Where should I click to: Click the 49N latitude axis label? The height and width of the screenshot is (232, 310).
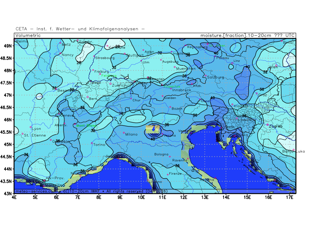click(x=8, y=46)
